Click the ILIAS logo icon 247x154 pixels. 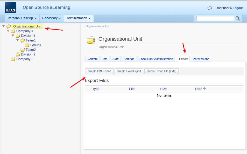pyautogui.click(x=10, y=8)
